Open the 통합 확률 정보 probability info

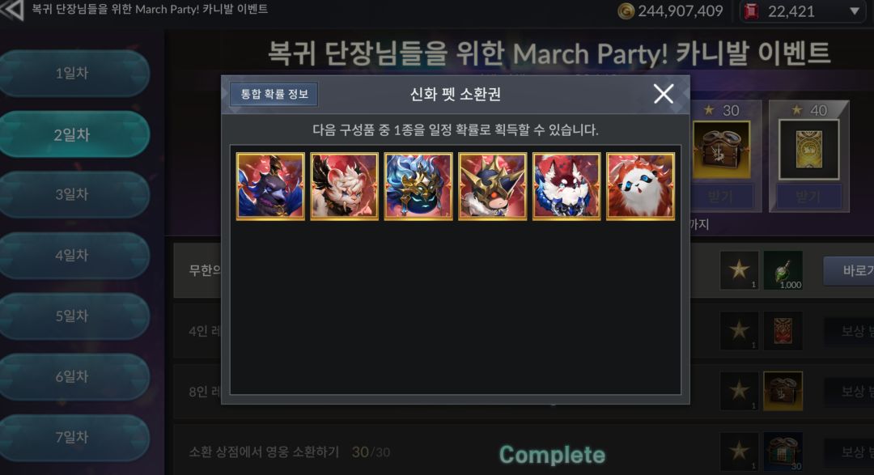(274, 94)
